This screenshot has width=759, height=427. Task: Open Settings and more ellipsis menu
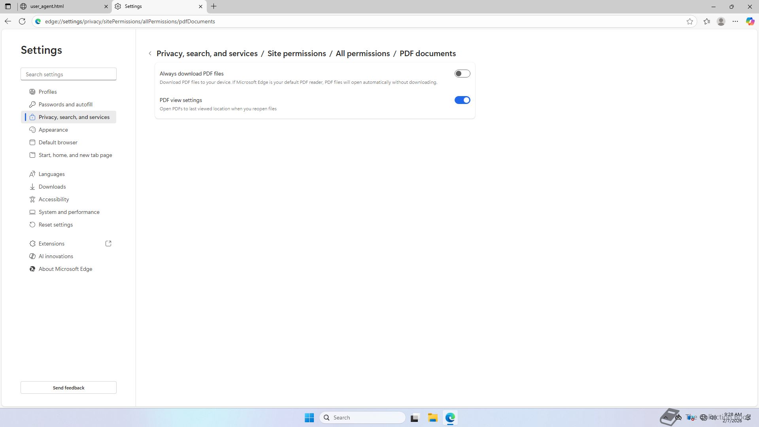pyautogui.click(x=735, y=21)
